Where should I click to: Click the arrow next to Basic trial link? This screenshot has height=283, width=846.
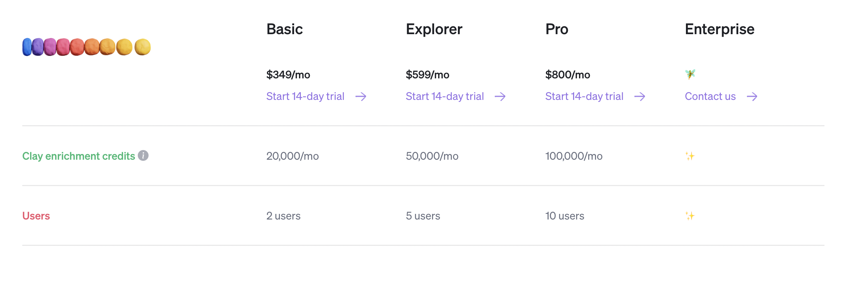click(x=361, y=97)
